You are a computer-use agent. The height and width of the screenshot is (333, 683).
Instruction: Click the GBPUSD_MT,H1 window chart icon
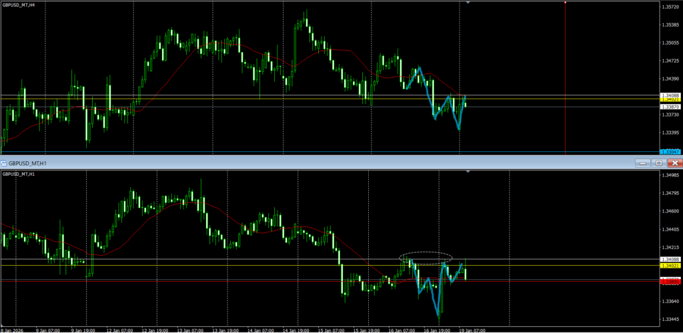4,163
